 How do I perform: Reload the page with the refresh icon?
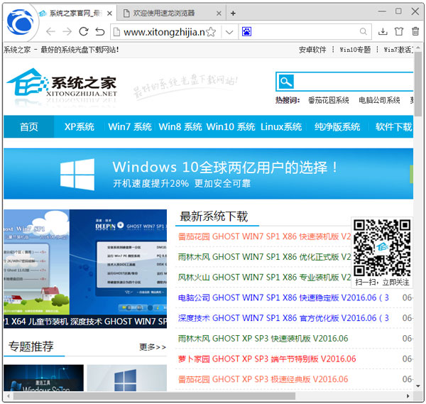[84, 32]
